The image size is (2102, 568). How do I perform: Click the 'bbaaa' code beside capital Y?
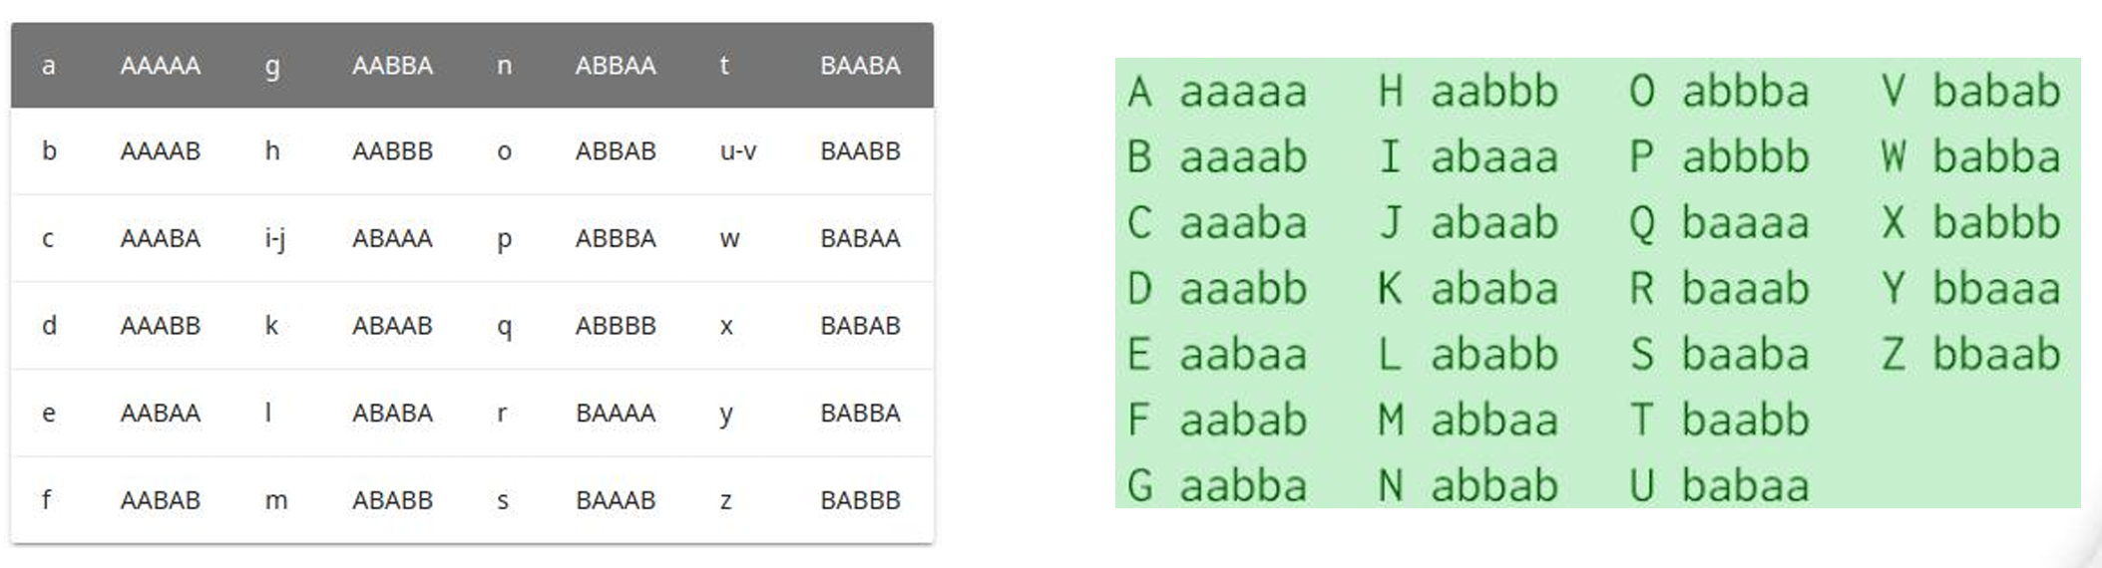pos(1996,289)
